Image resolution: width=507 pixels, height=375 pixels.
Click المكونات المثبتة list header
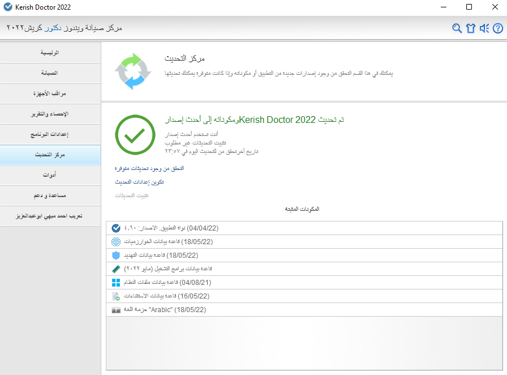coord(302,209)
